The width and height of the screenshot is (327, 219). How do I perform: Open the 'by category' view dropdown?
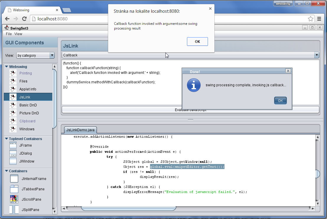tap(35, 55)
